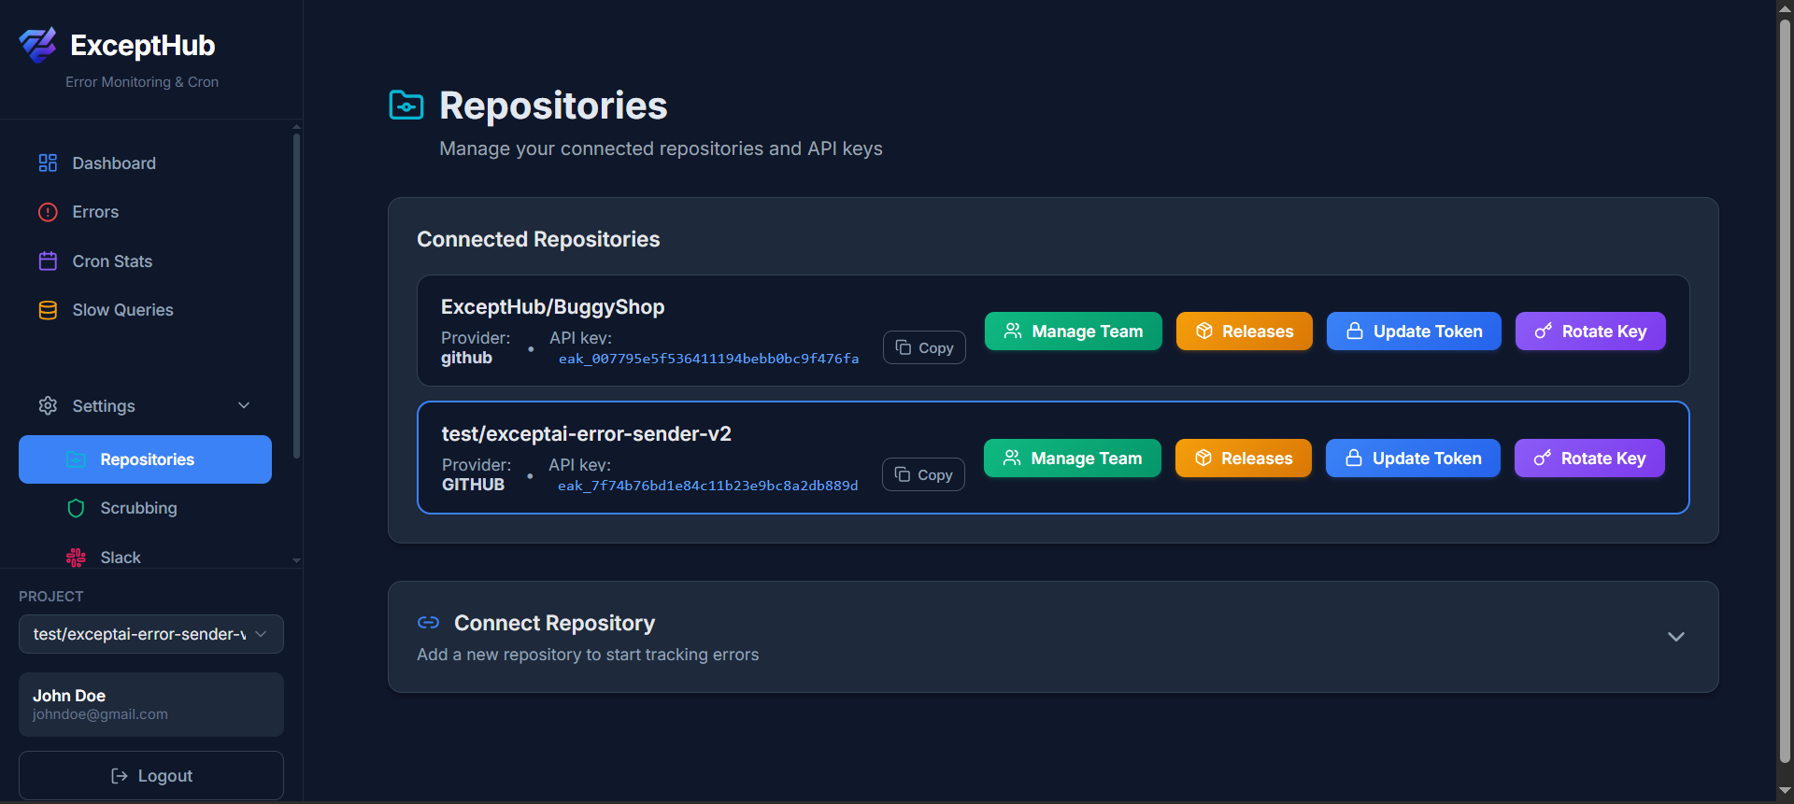Click the ExceptHub/BuggyShop repository name

(552, 307)
